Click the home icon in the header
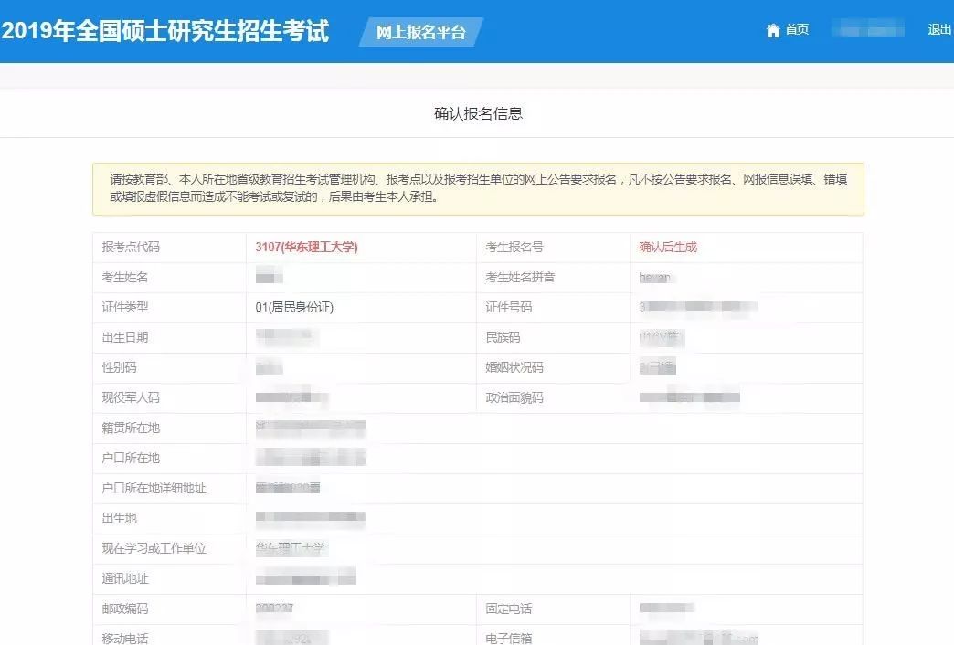Screen dimensions: 954x645 pos(773,30)
